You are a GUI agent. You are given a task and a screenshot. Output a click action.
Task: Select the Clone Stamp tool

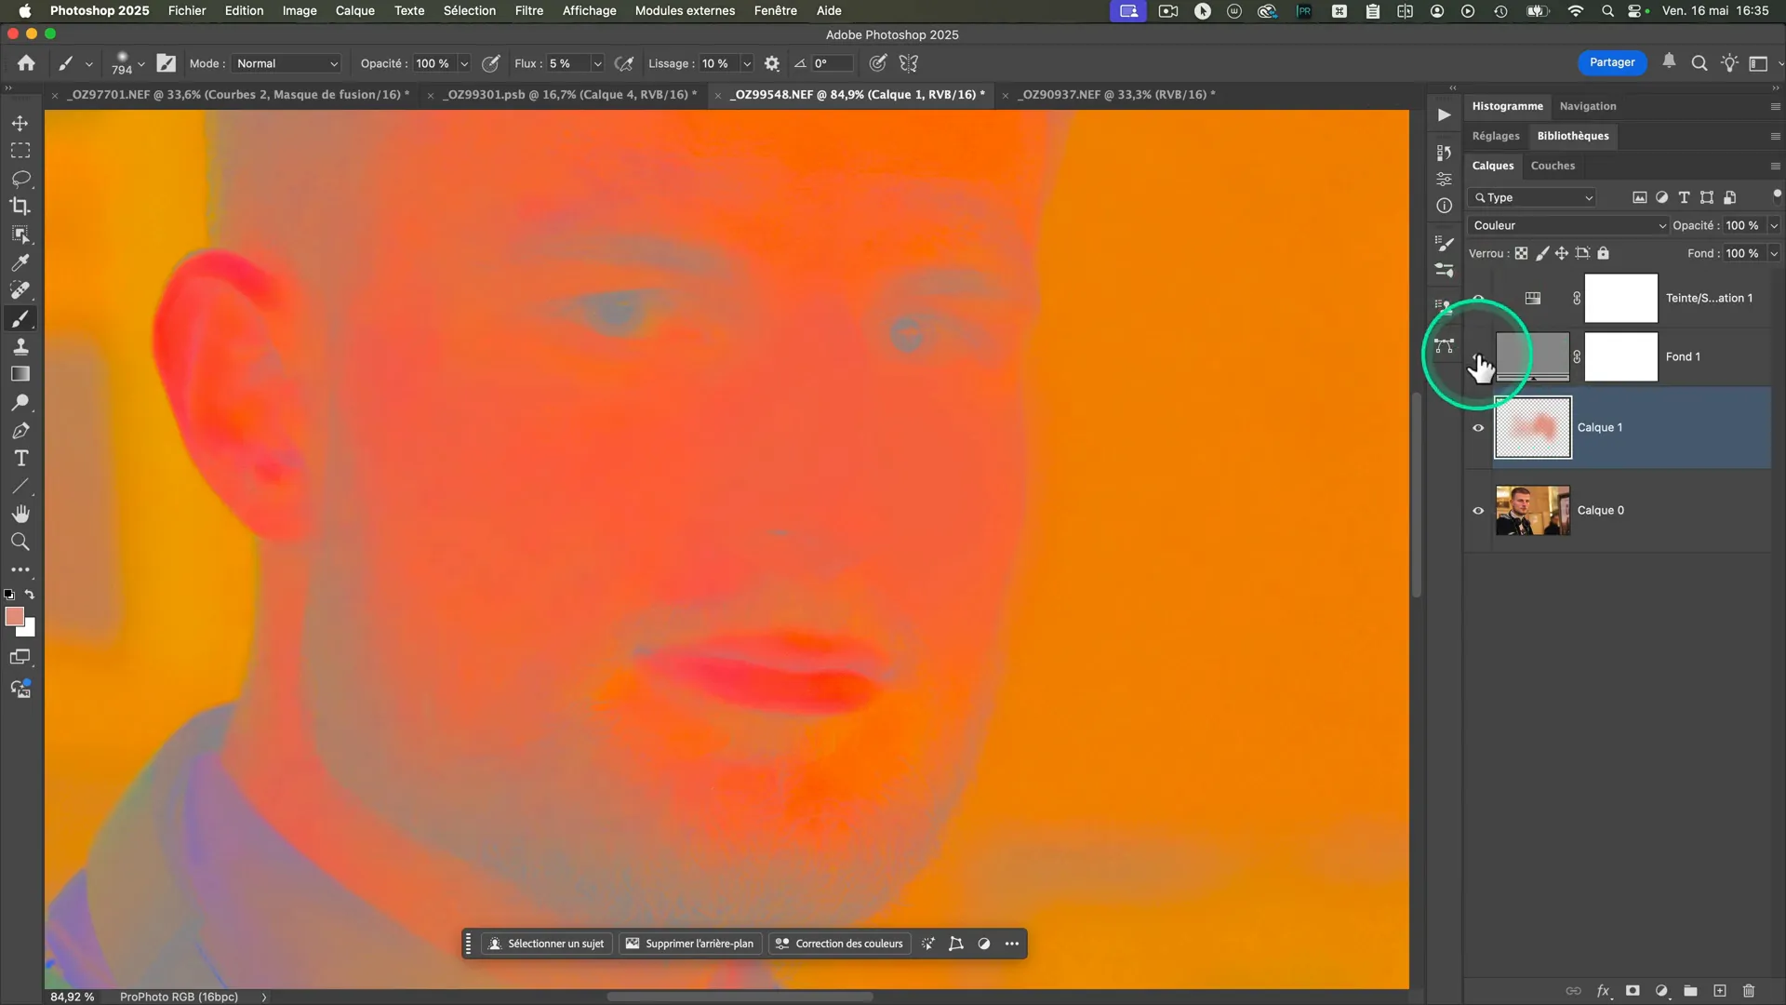[20, 347]
